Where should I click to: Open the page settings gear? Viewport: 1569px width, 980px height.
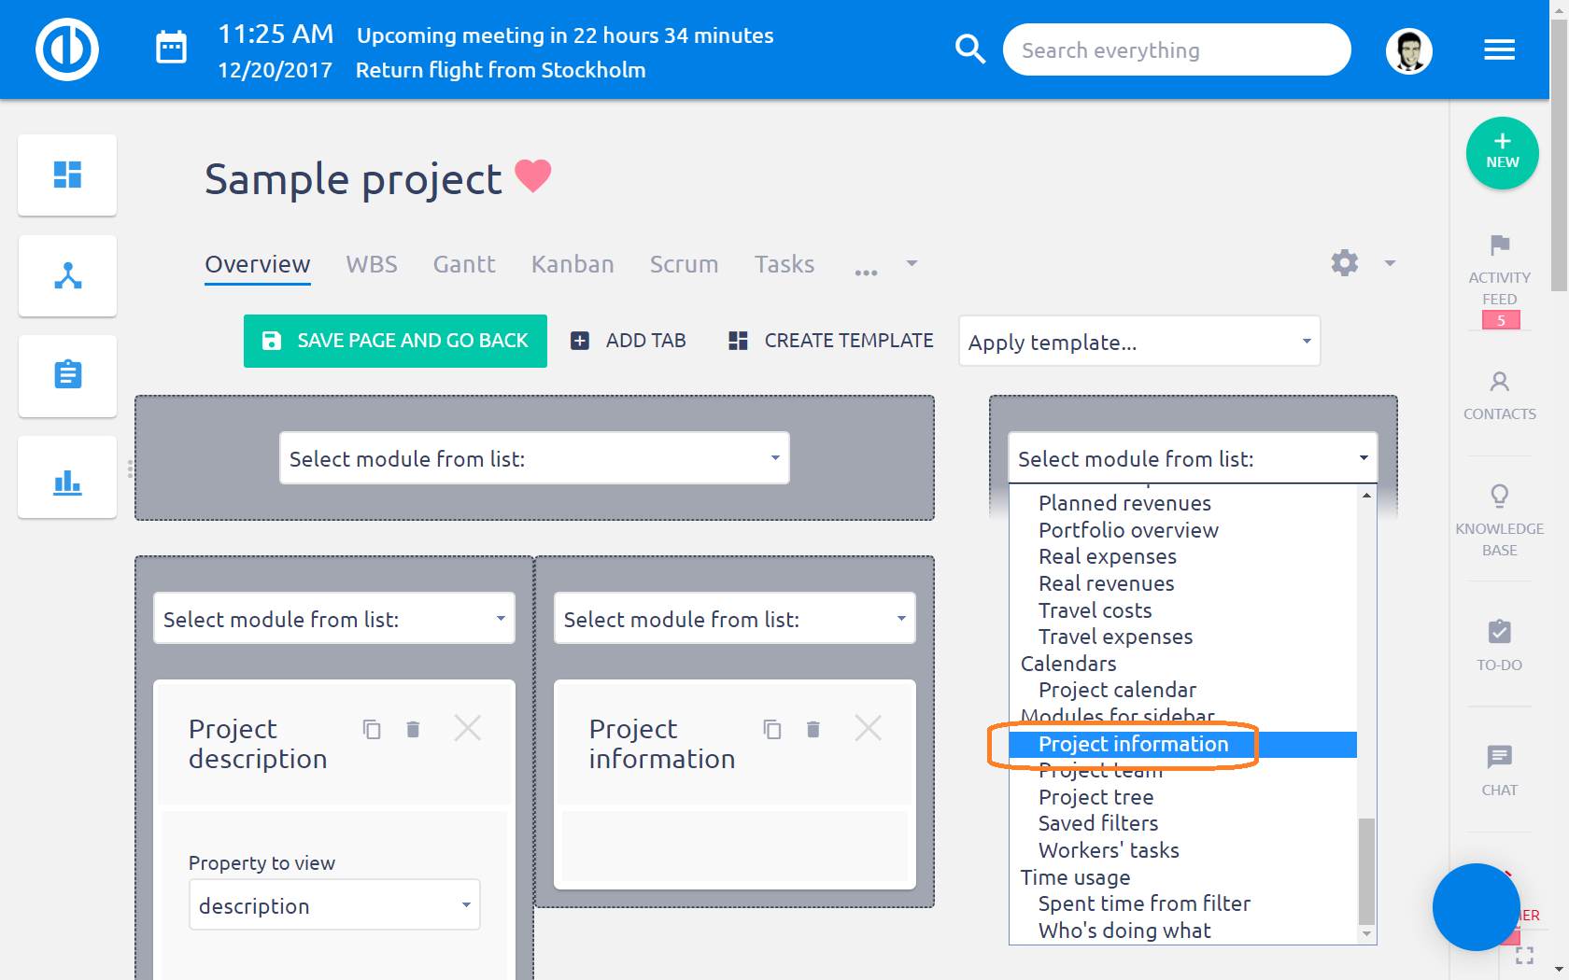1345,263
